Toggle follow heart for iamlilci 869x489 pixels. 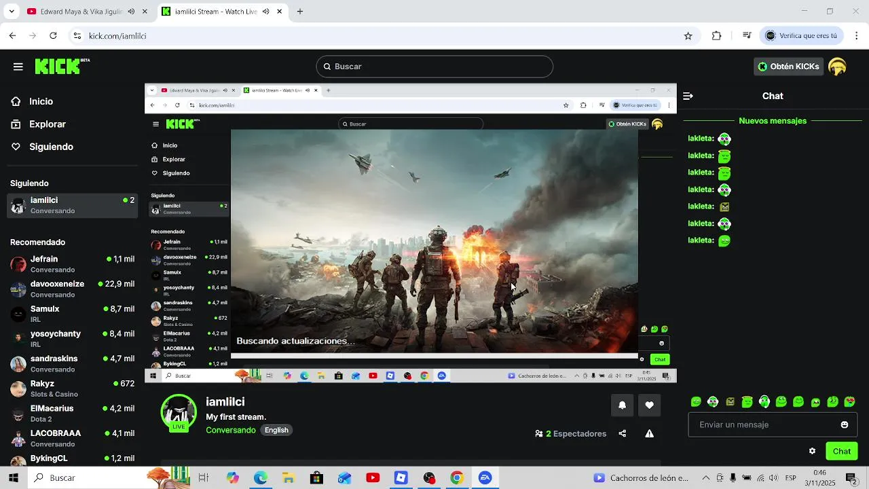(649, 405)
